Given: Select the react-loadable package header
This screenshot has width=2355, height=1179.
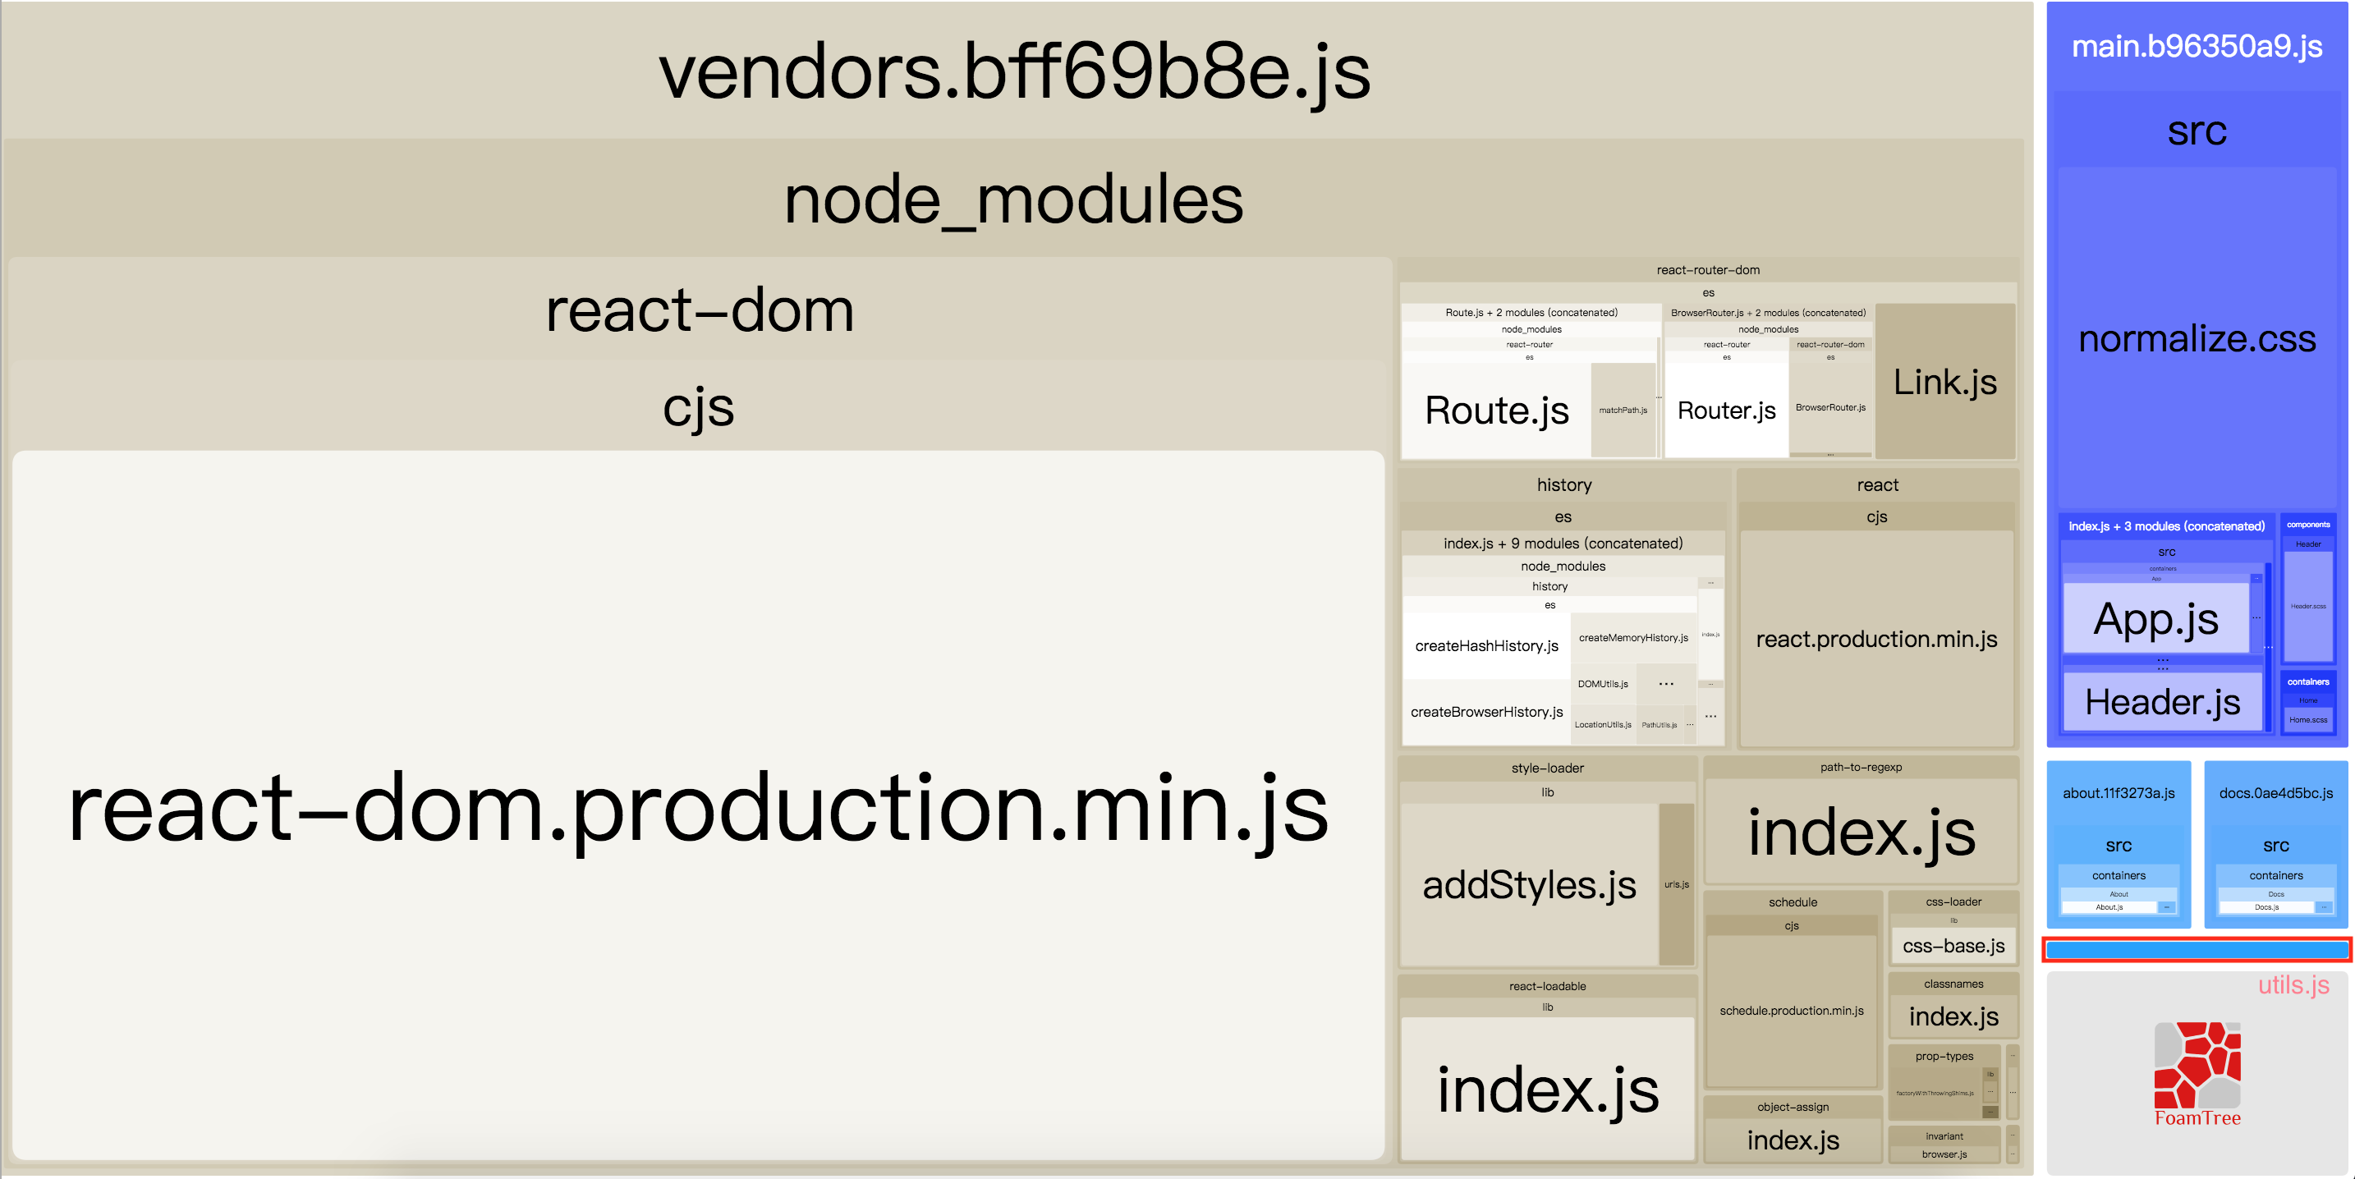Looking at the screenshot, I should [1547, 986].
